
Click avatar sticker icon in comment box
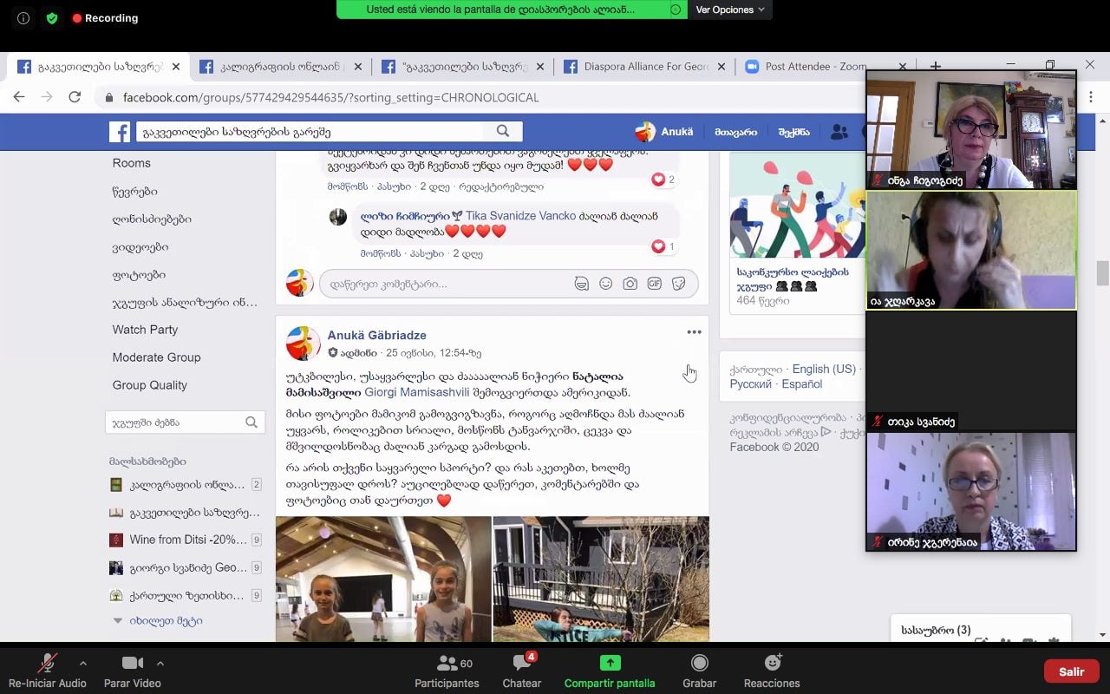(x=581, y=284)
